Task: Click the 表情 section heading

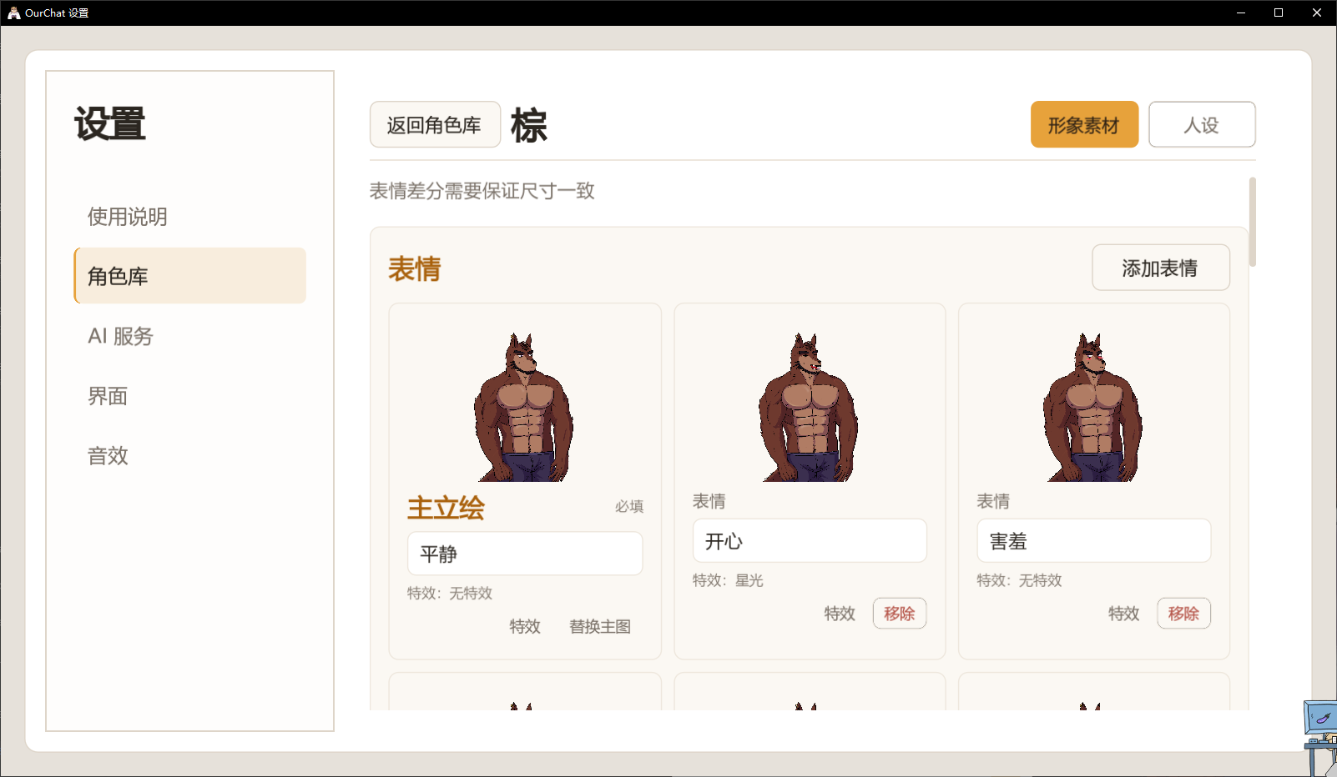Action: [414, 269]
